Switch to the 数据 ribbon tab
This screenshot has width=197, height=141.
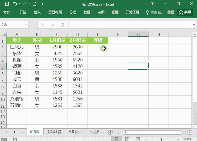point(87,12)
